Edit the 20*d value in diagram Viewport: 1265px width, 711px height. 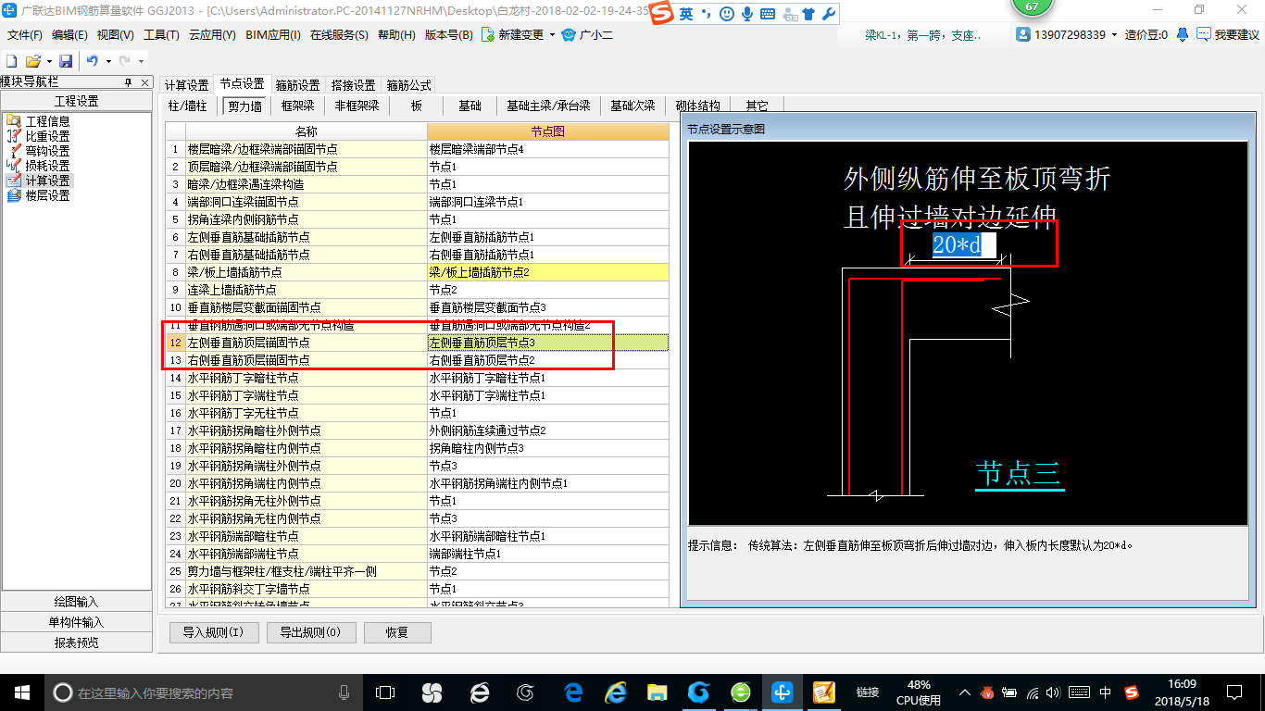point(963,245)
